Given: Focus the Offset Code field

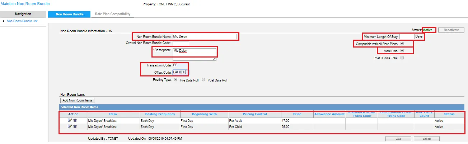Looking at the screenshot, I should pyautogui.click(x=180, y=72).
